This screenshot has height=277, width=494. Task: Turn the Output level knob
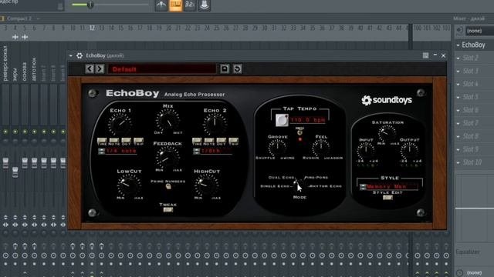pos(409,151)
